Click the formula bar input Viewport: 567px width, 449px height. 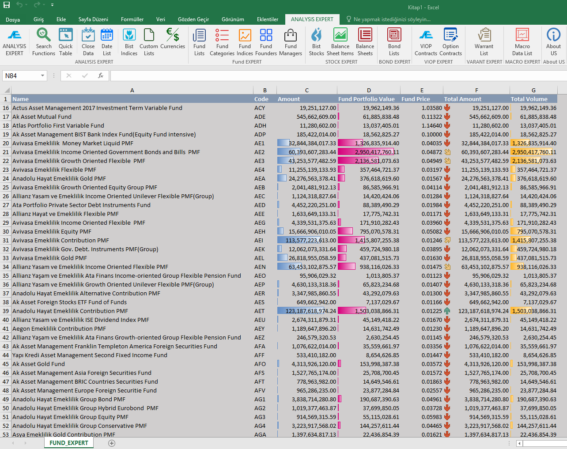point(338,75)
